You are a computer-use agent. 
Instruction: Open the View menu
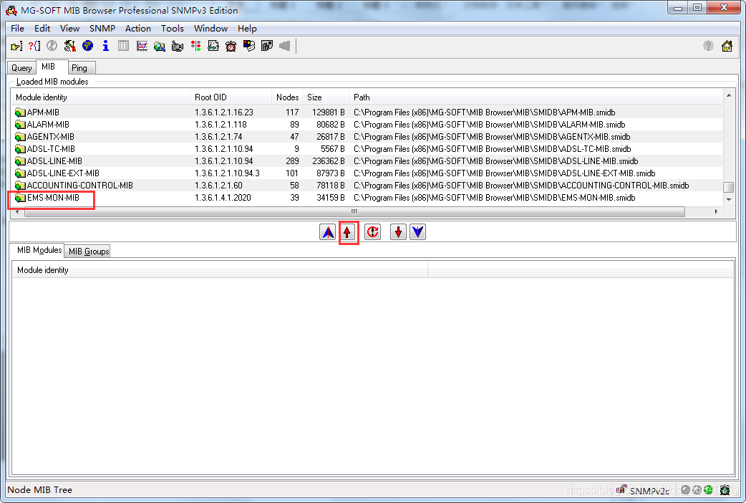coord(69,29)
